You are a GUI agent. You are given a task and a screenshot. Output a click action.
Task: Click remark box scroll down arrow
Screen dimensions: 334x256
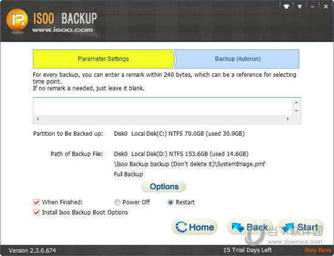coord(296,111)
